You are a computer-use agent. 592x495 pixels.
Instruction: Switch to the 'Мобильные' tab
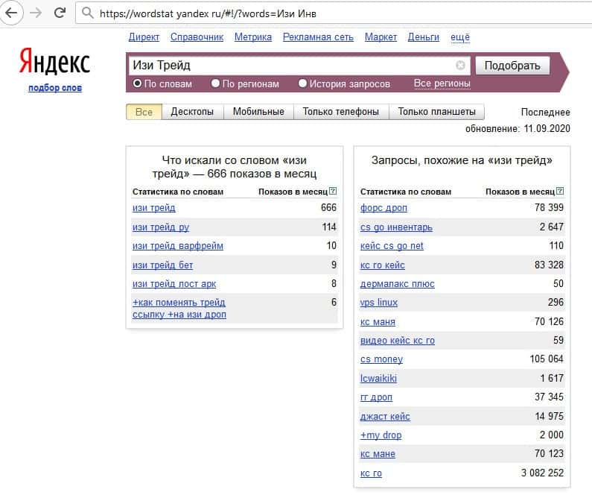click(258, 112)
